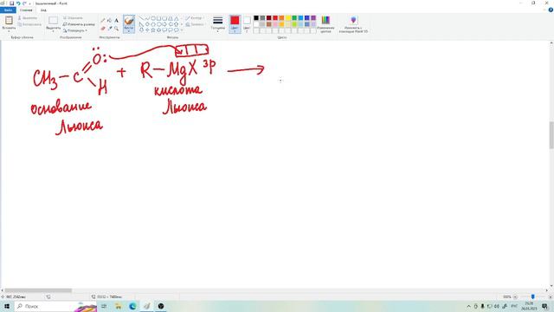
Task: Click the Copy button
Action: [29, 24]
